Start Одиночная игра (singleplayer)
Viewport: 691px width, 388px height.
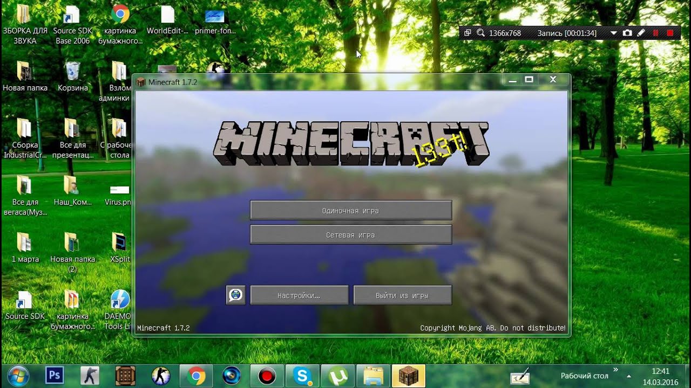coord(351,211)
